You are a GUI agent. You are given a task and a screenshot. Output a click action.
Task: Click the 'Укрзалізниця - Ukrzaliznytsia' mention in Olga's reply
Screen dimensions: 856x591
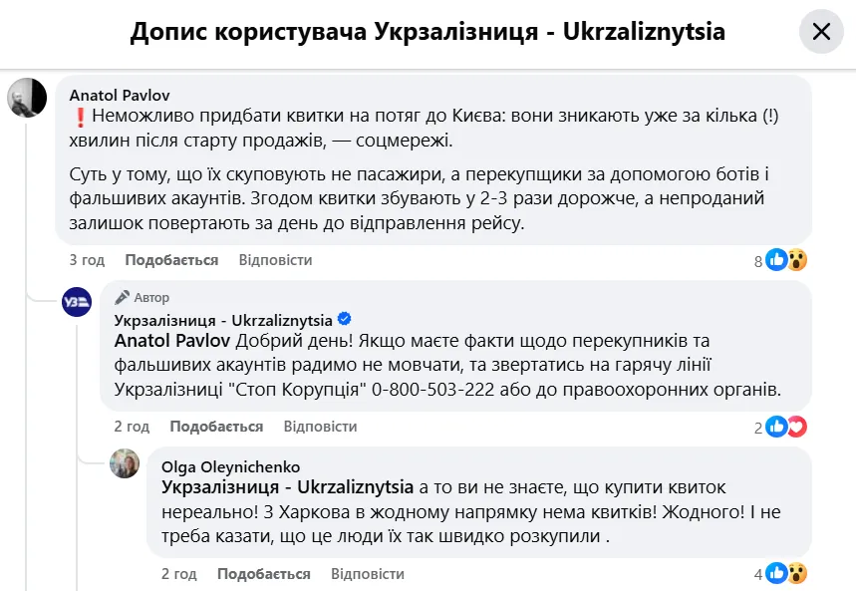[287, 487]
